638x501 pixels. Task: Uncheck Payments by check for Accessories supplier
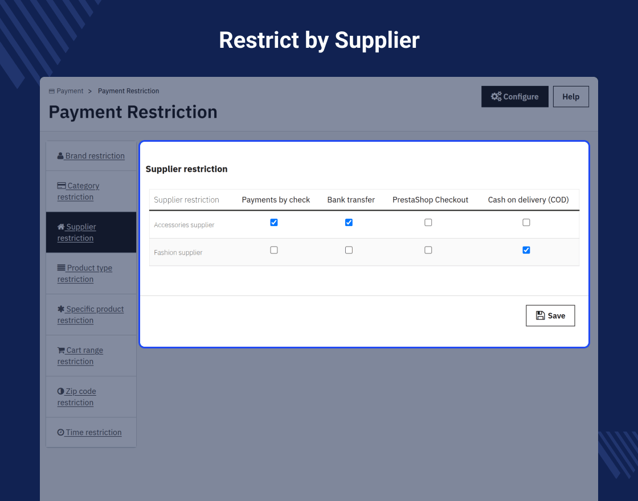tap(274, 223)
